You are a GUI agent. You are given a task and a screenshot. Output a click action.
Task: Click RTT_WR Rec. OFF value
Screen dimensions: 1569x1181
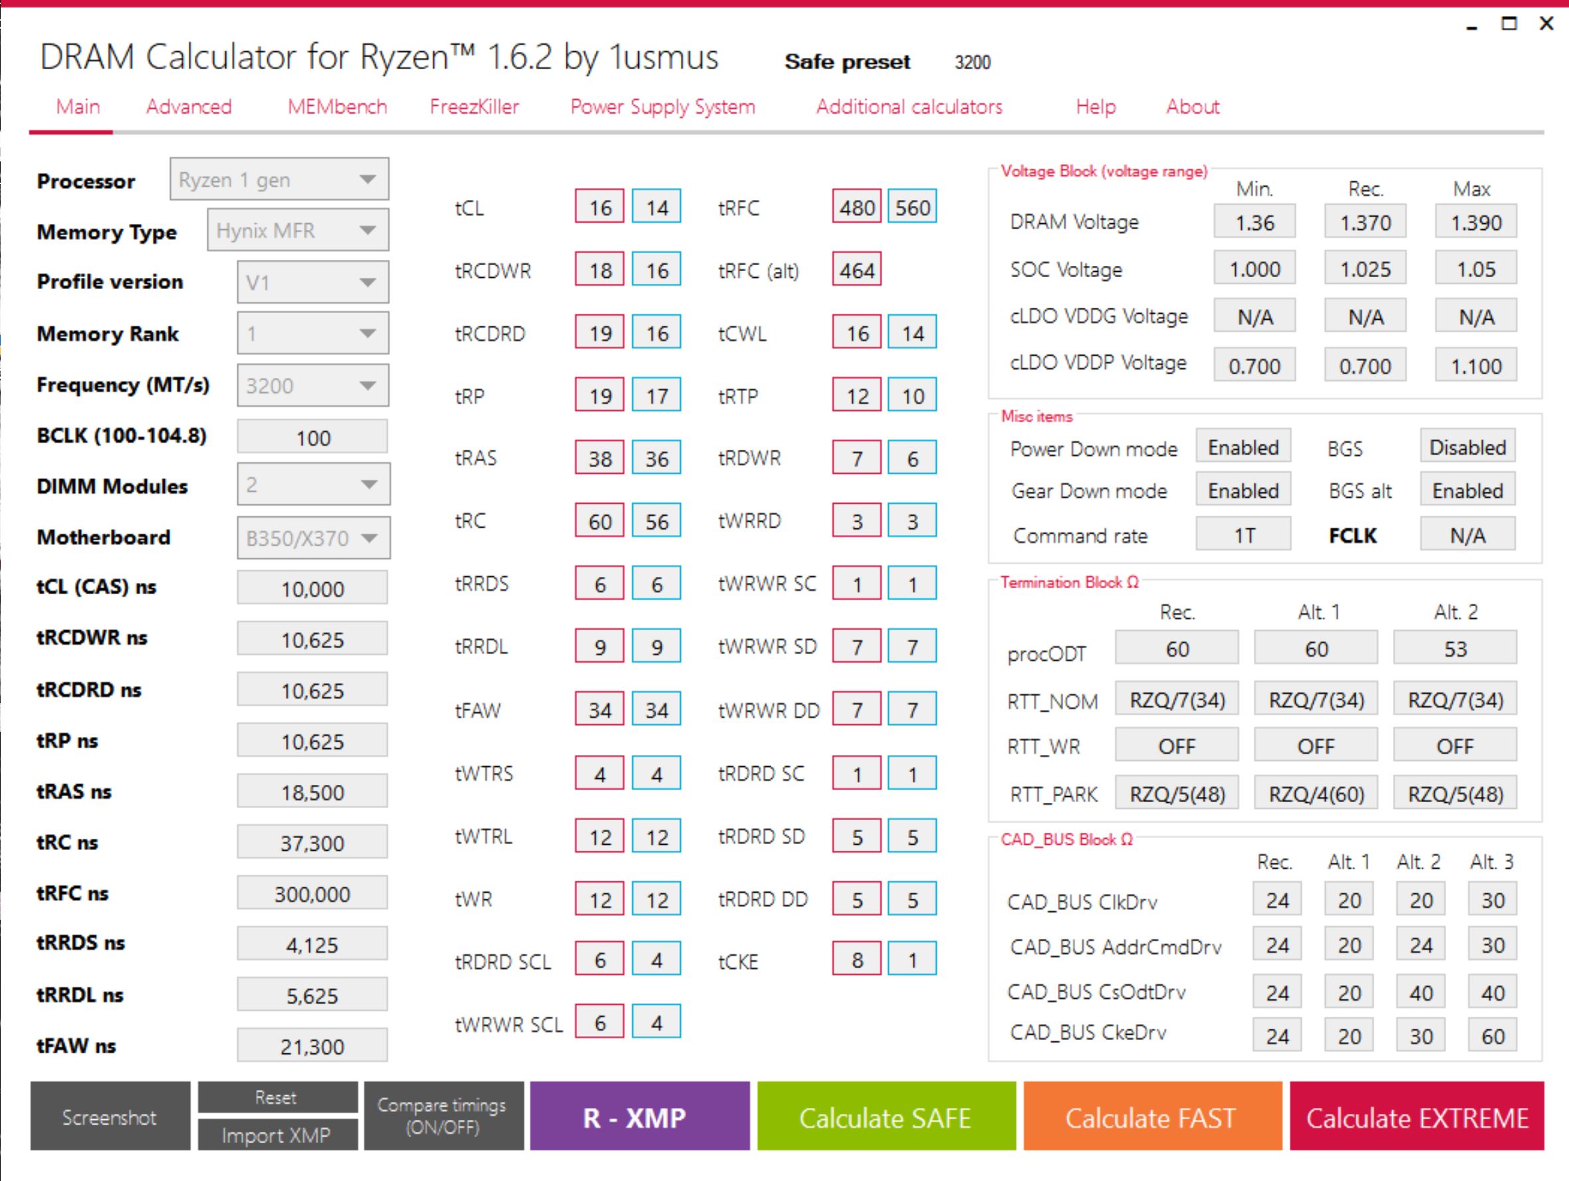pyautogui.click(x=1177, y=745)
